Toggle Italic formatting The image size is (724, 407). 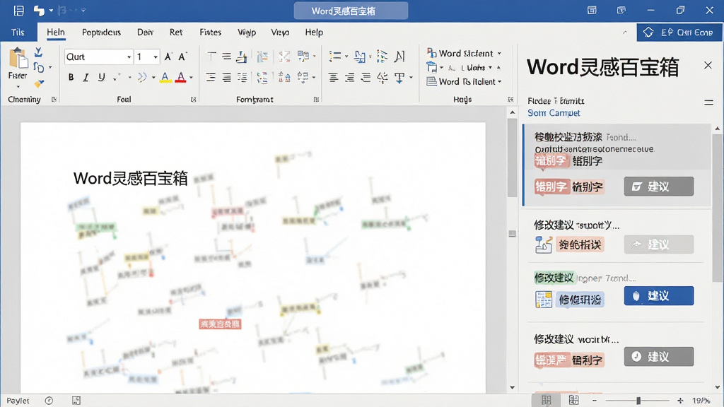pos(86,78)
